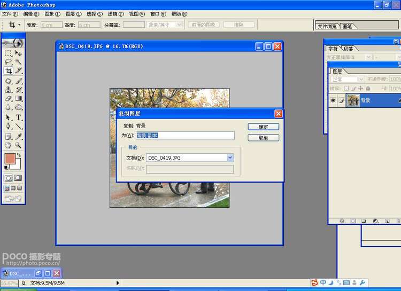Add layer mask in Layers panel
Screen dimensions: 401x291
click(x=353, y=221)
